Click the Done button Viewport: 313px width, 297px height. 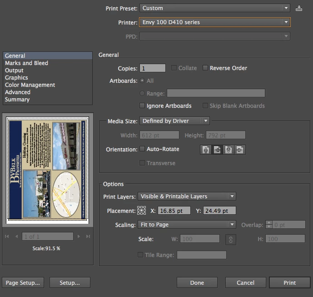point(197,282)
